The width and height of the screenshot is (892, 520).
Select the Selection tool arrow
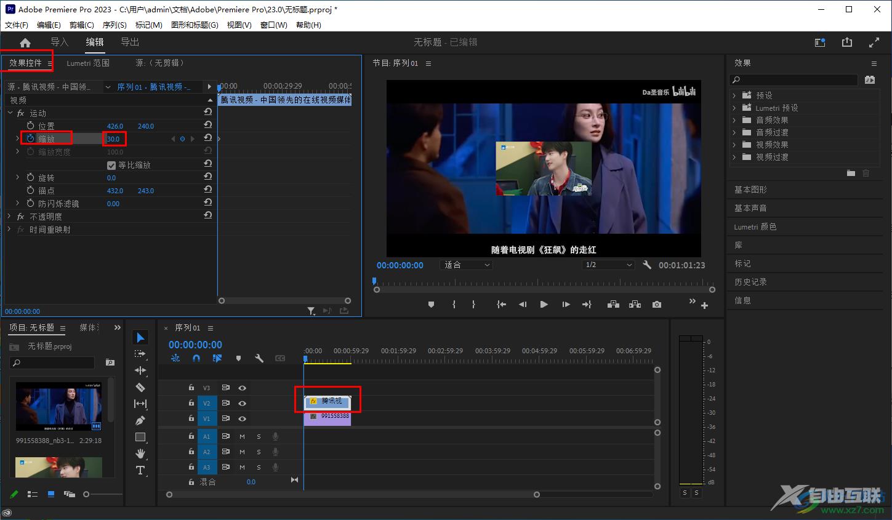pos(140,337)
